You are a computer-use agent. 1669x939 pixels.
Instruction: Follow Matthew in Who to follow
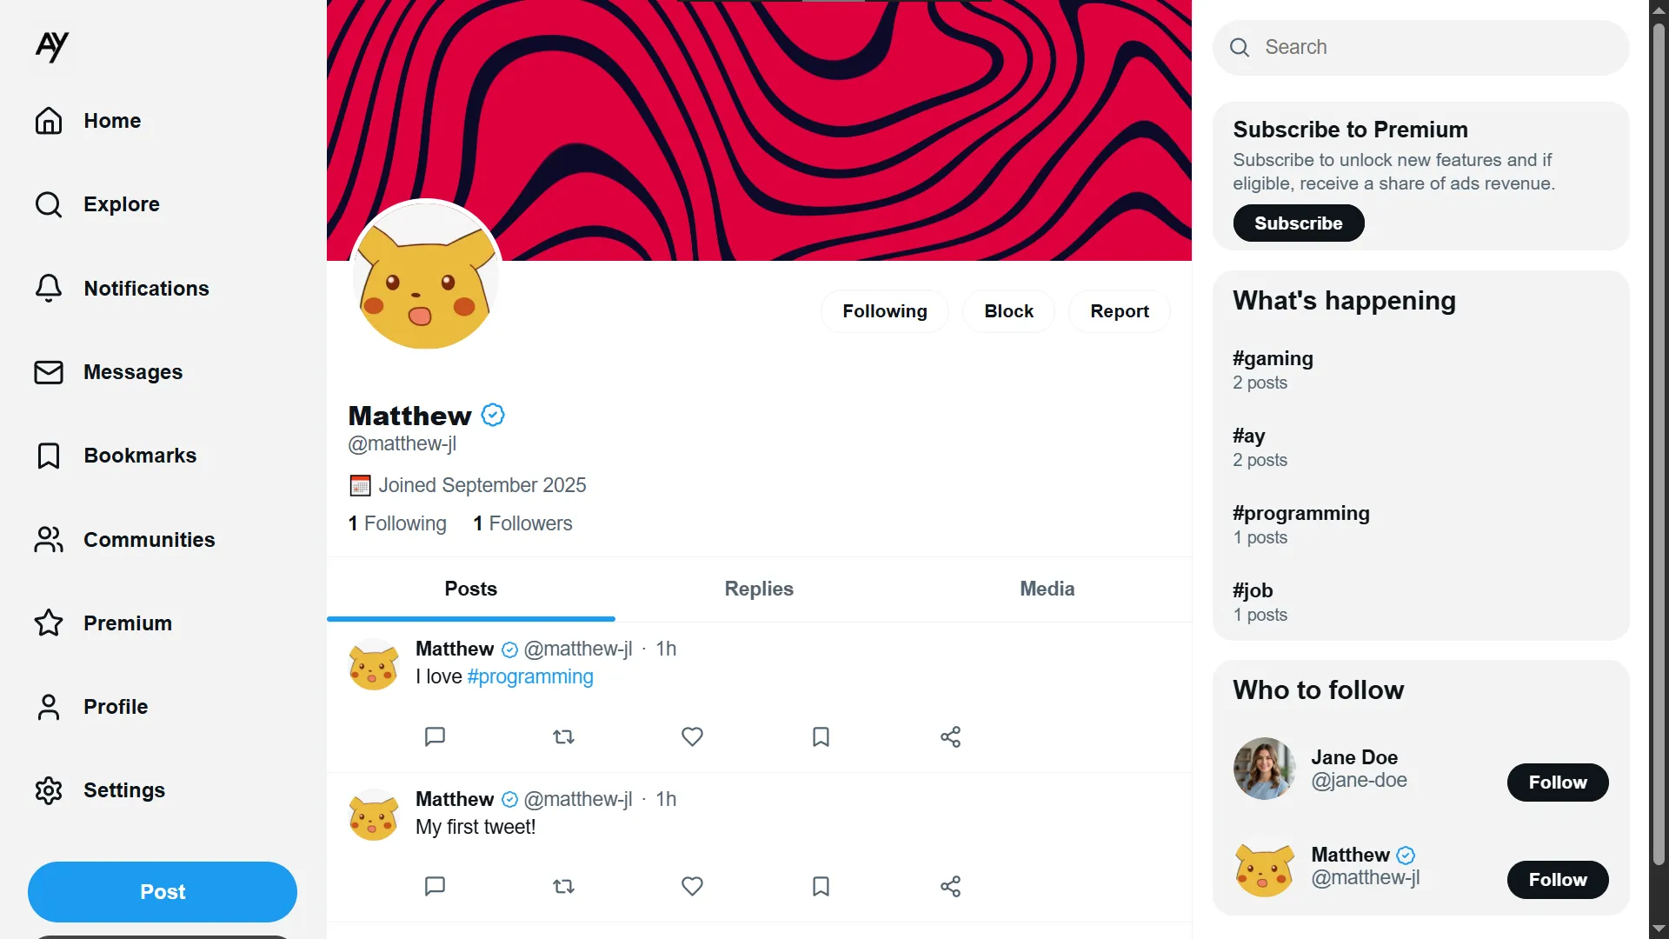[1557, 880]
